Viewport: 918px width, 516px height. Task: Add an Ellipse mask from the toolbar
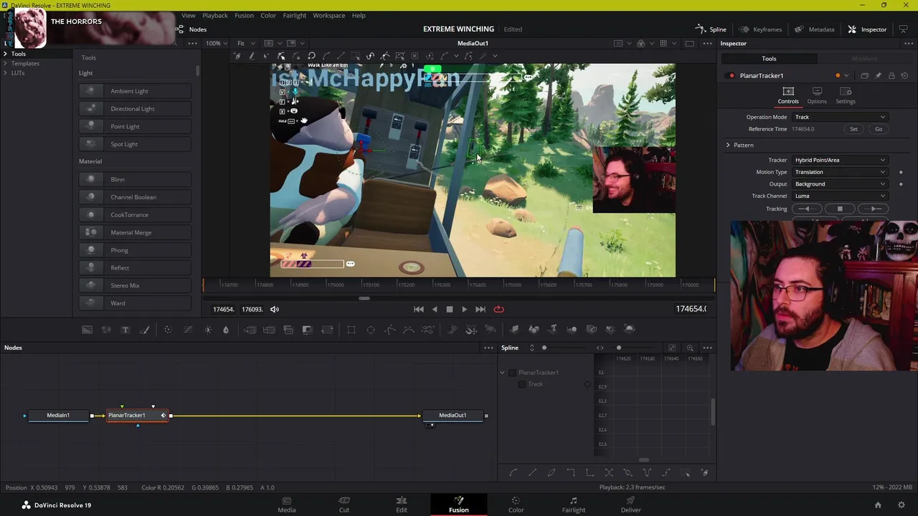click(x=371, y=330)
